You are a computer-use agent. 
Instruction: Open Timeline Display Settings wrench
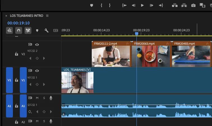pyautogui.click(x=46, y=30)
